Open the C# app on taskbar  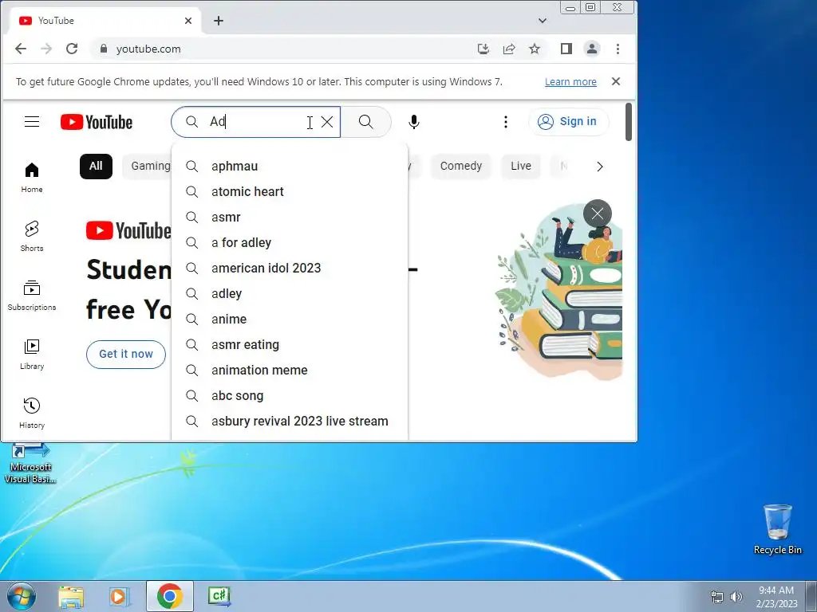coord(219,596)
